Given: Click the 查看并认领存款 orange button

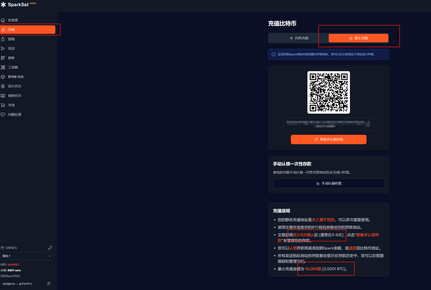Looking at the screenshot, I should coord(329,139).
